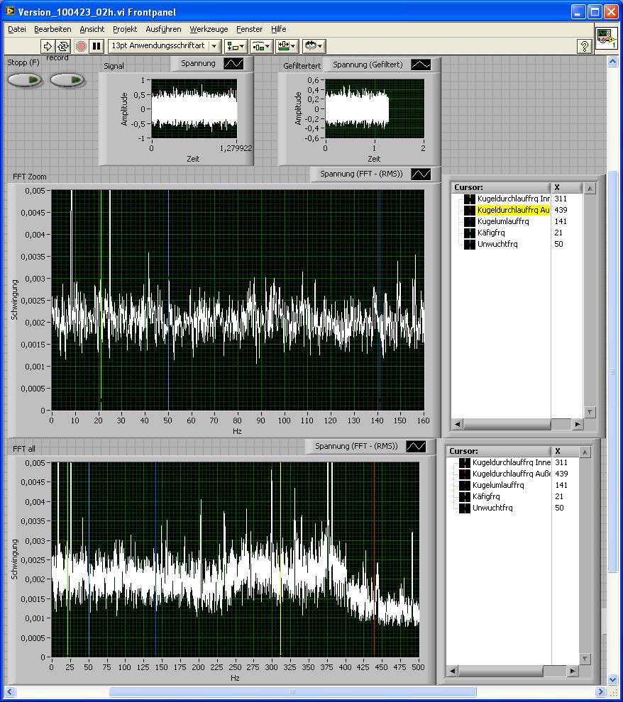
Task: Open the Reorder dropdown in toolbar
Action: (x=313, y=46)
